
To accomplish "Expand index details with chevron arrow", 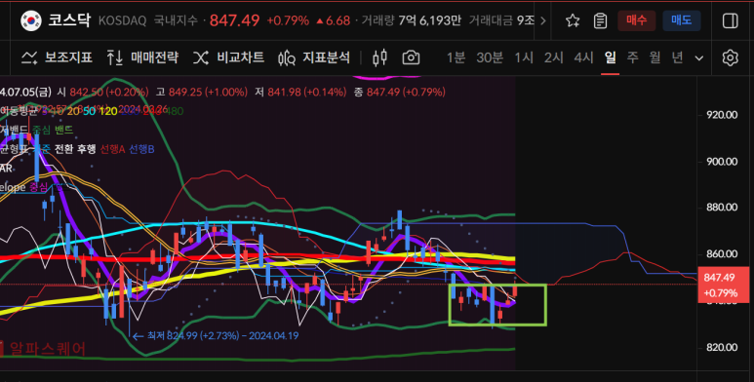I will pos(543,20).
